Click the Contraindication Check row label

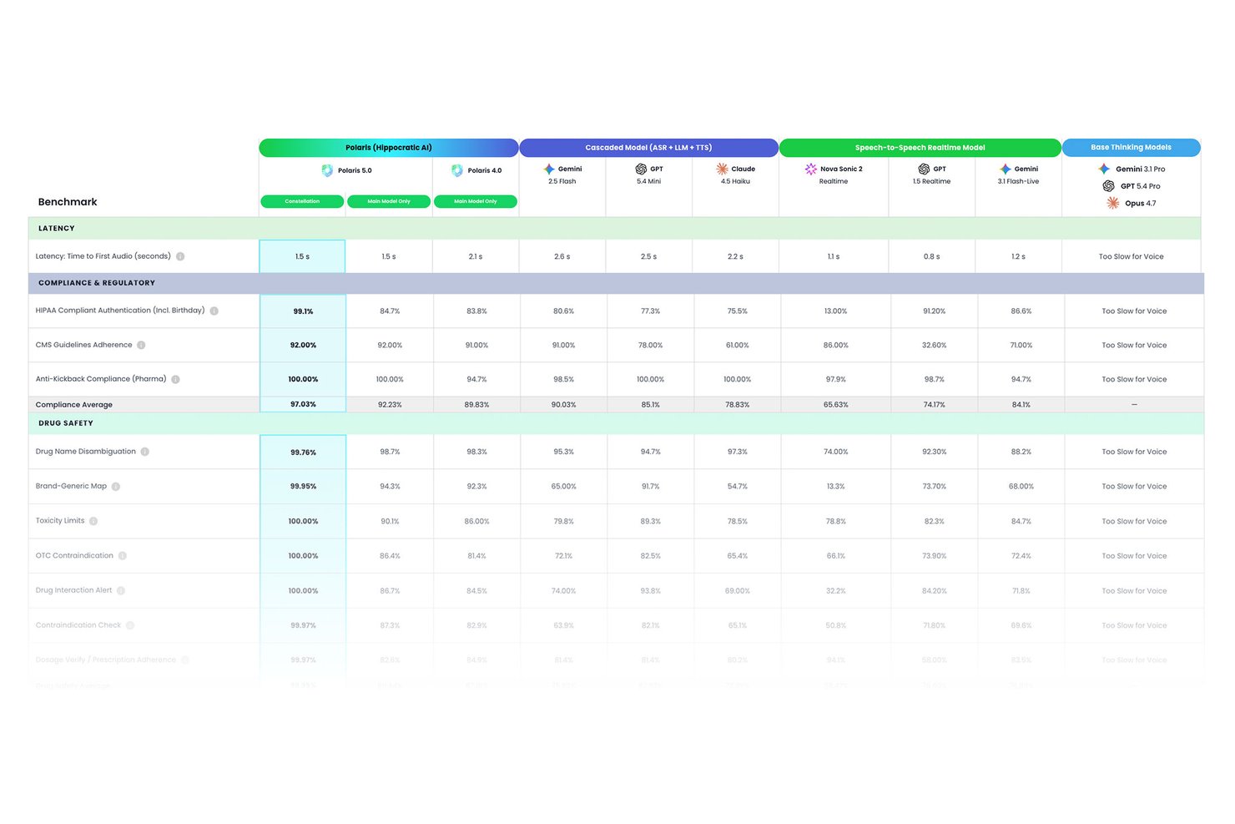pyautogui.click(x=78, y=625)
